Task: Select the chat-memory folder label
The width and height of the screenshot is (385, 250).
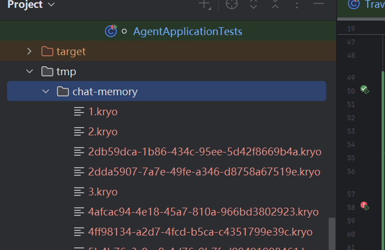Action: click(x=105, y=91)
